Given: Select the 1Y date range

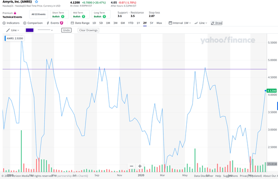Looking at the screenshot, I should point(138,23).
